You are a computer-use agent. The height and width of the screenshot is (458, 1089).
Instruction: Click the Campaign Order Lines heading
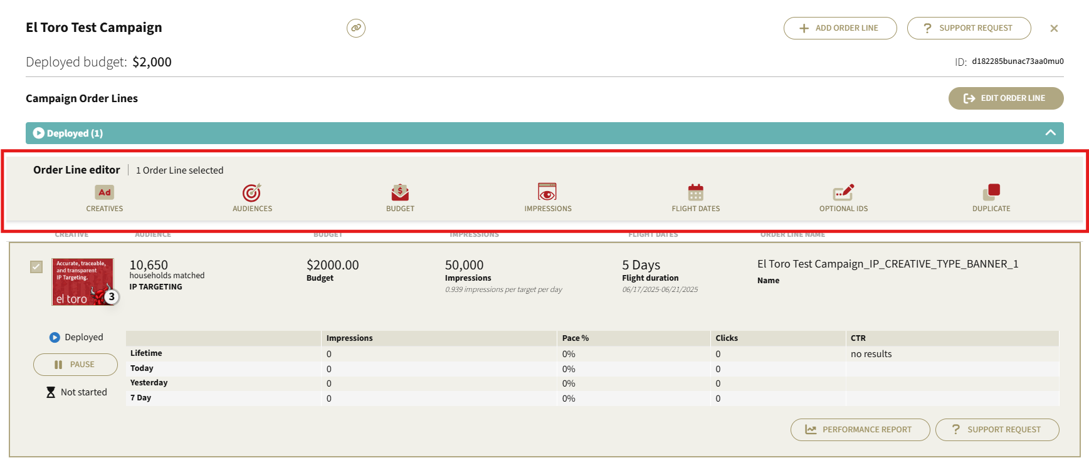coord(82,98)
